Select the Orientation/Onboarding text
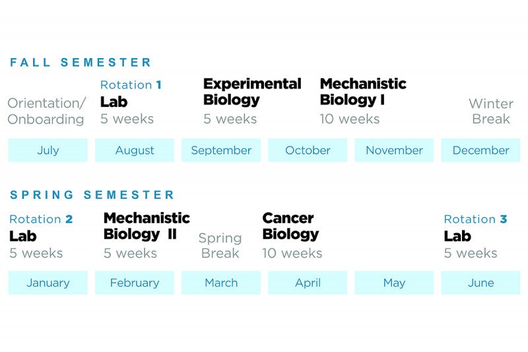This screenshot has width=528, height=352. [46, 111]
